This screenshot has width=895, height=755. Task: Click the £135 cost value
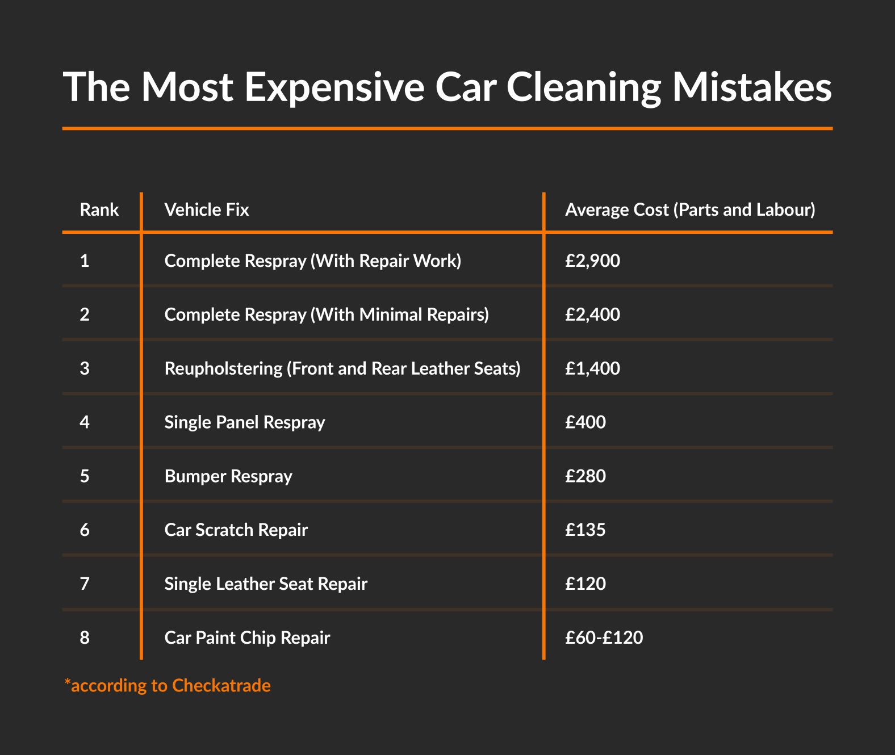[x=585, y=530]
